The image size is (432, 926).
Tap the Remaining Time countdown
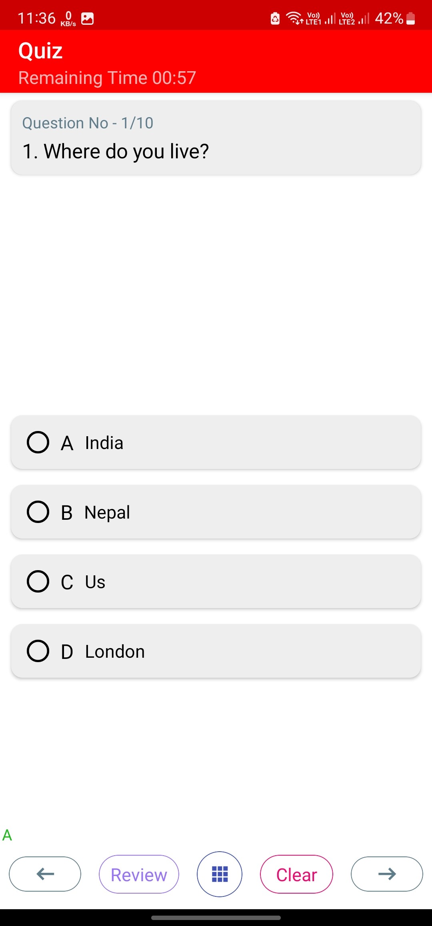point(107,78)
